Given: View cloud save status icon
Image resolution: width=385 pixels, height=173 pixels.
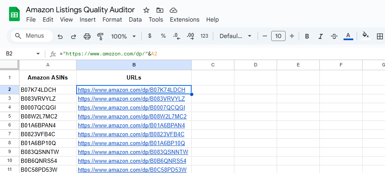Looking at the screenshot, I should (173, 10).
